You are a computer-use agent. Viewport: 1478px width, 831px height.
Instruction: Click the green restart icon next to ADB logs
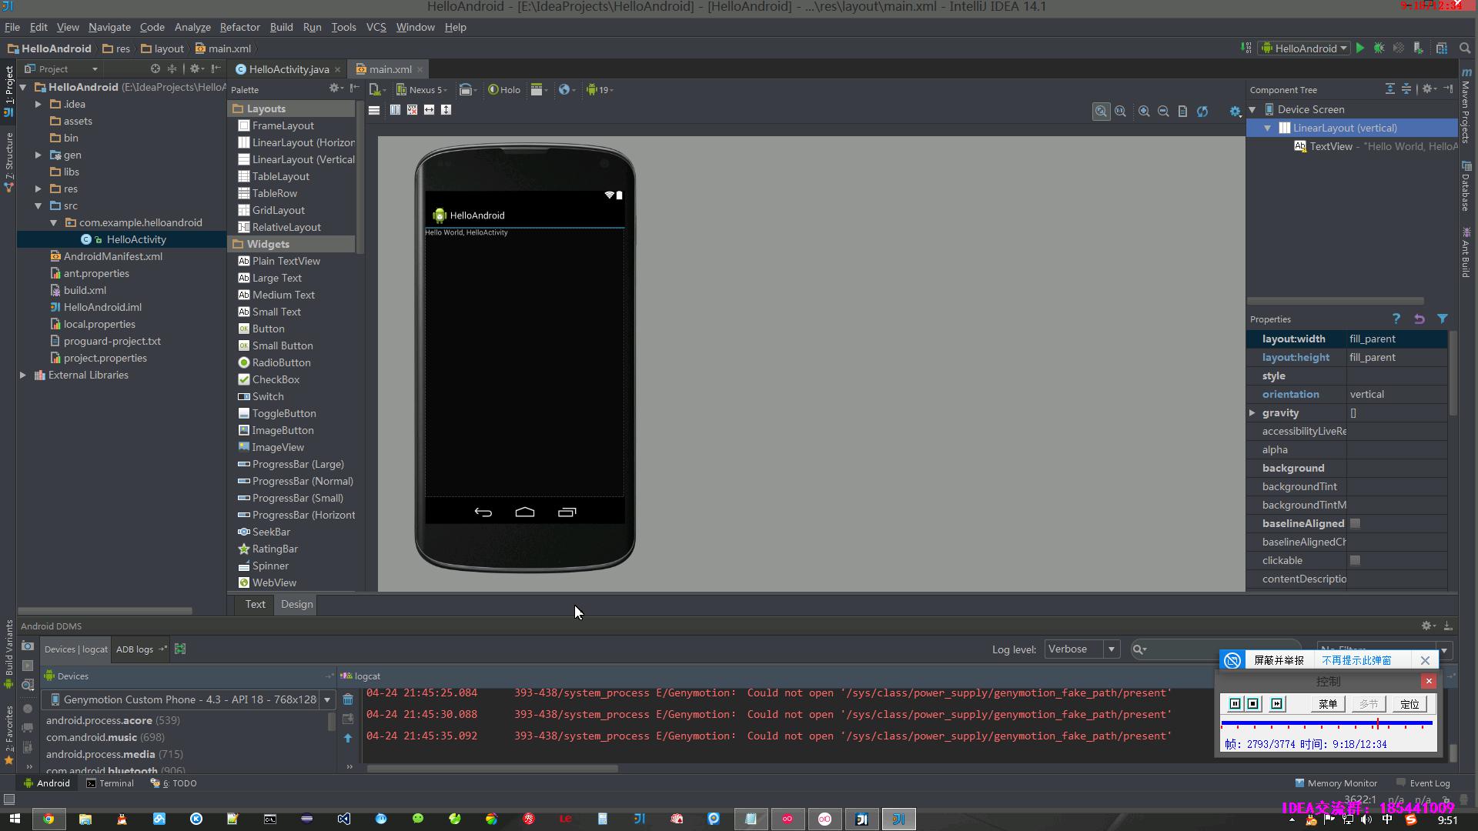tap(180, 649)
